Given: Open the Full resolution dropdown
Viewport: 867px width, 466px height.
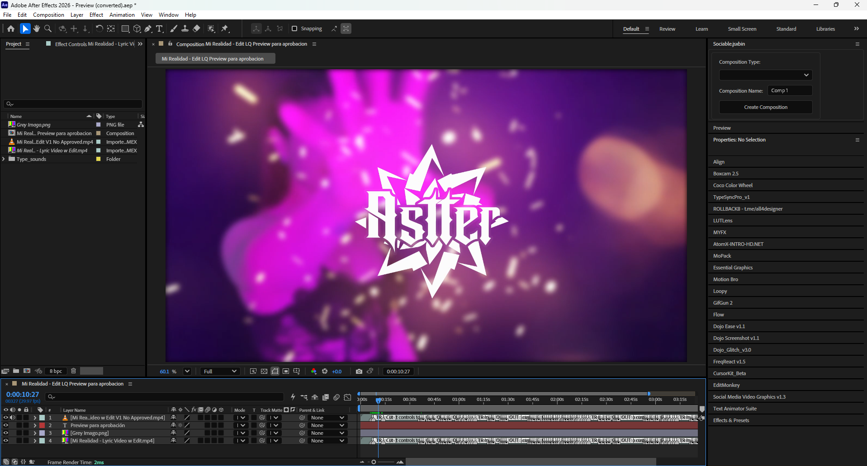Looking at the screenshot, I should pyautogui.click(x=220, y=371).
